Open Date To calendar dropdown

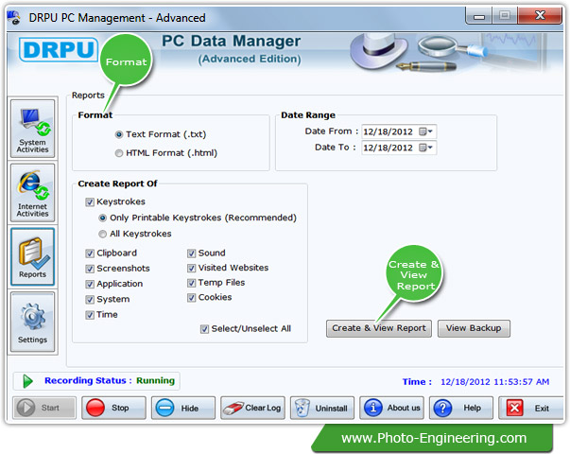coord(425,148)
